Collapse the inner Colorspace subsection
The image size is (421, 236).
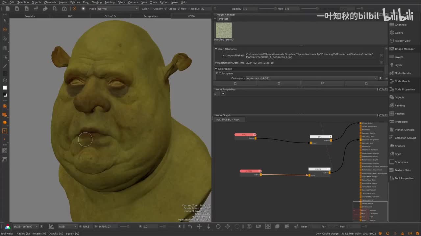[x=217, y=73]
